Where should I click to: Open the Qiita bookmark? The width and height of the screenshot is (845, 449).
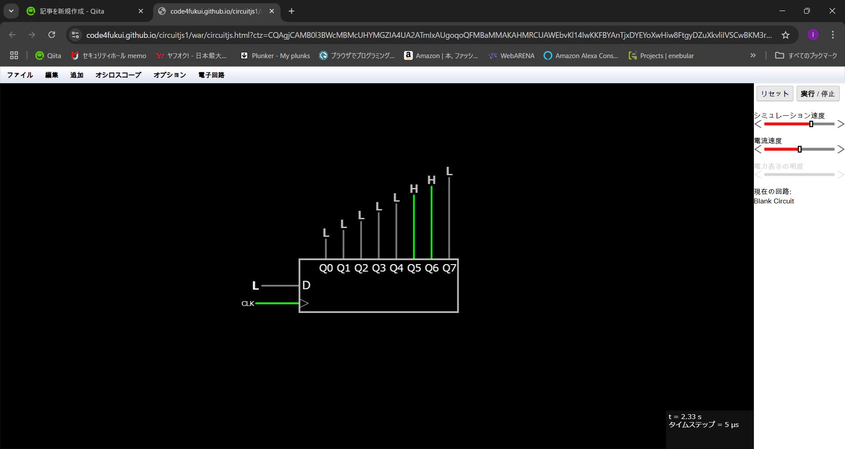48,55
